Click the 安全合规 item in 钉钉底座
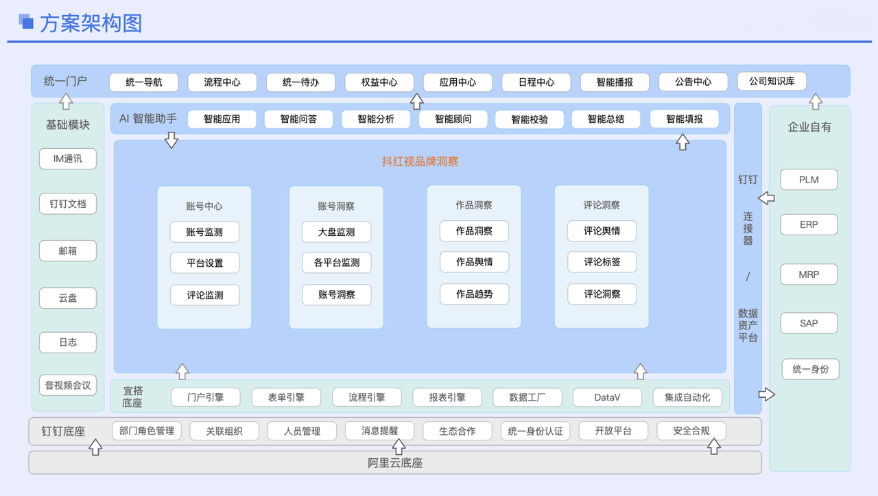Image resolution: width=878 pixels, height=496 pixels. 691,430
